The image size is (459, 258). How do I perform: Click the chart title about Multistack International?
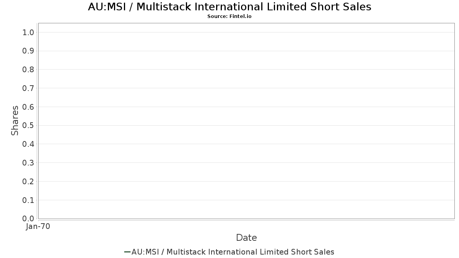point(229,7)
